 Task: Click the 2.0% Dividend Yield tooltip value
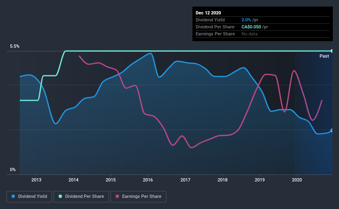coord(246,20)
